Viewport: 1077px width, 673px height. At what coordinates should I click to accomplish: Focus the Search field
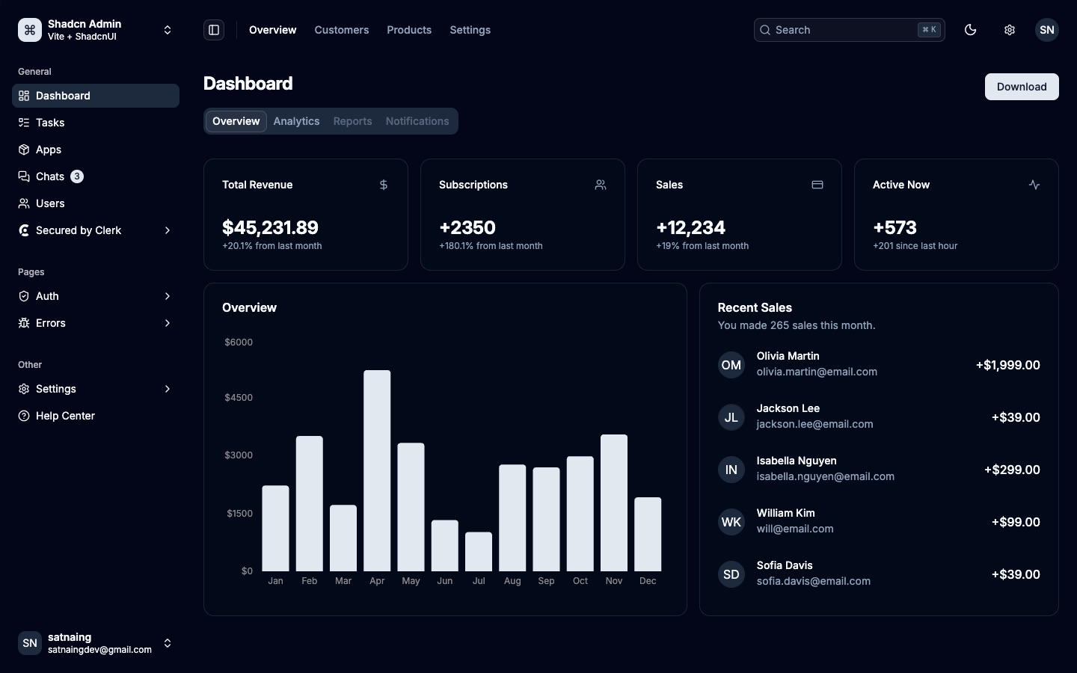(x=850, y=30)
